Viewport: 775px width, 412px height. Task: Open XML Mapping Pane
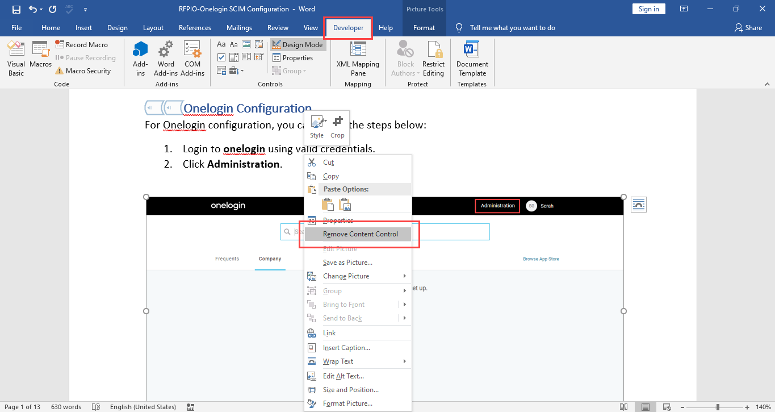(358, 59)
